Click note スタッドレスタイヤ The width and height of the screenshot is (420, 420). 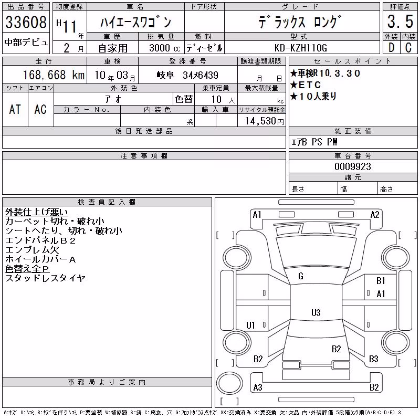(45, 278)
